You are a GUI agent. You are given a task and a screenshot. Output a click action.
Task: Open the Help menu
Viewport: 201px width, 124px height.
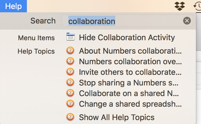coord(13,6)
